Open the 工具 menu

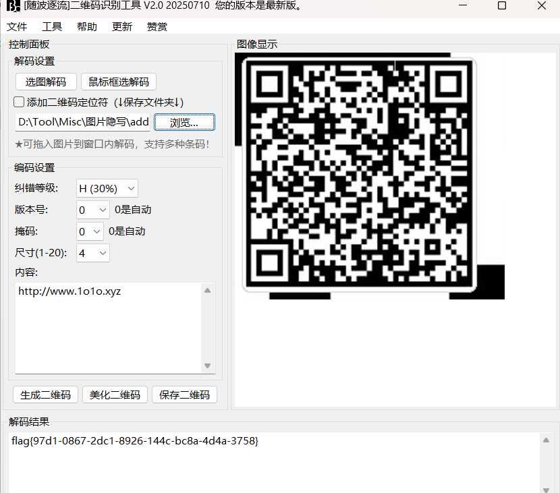point(52,27)
